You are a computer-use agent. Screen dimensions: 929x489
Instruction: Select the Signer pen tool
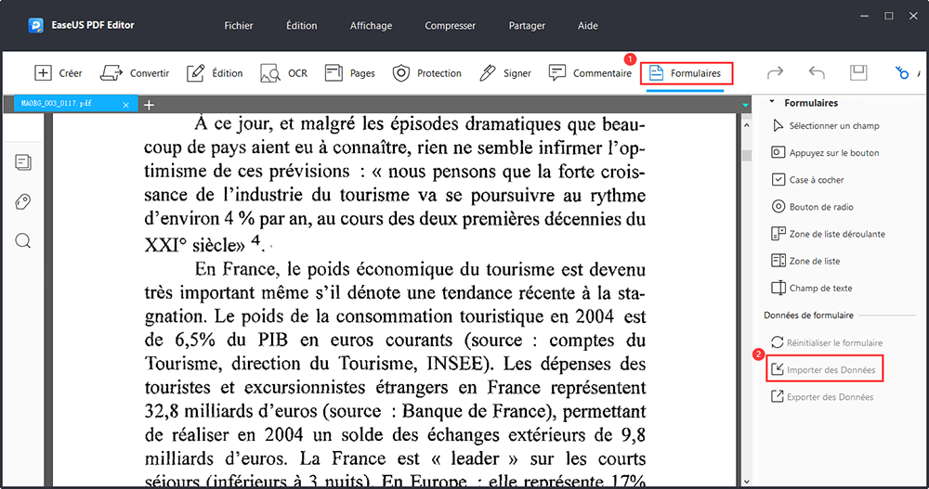tap(504, 72)
